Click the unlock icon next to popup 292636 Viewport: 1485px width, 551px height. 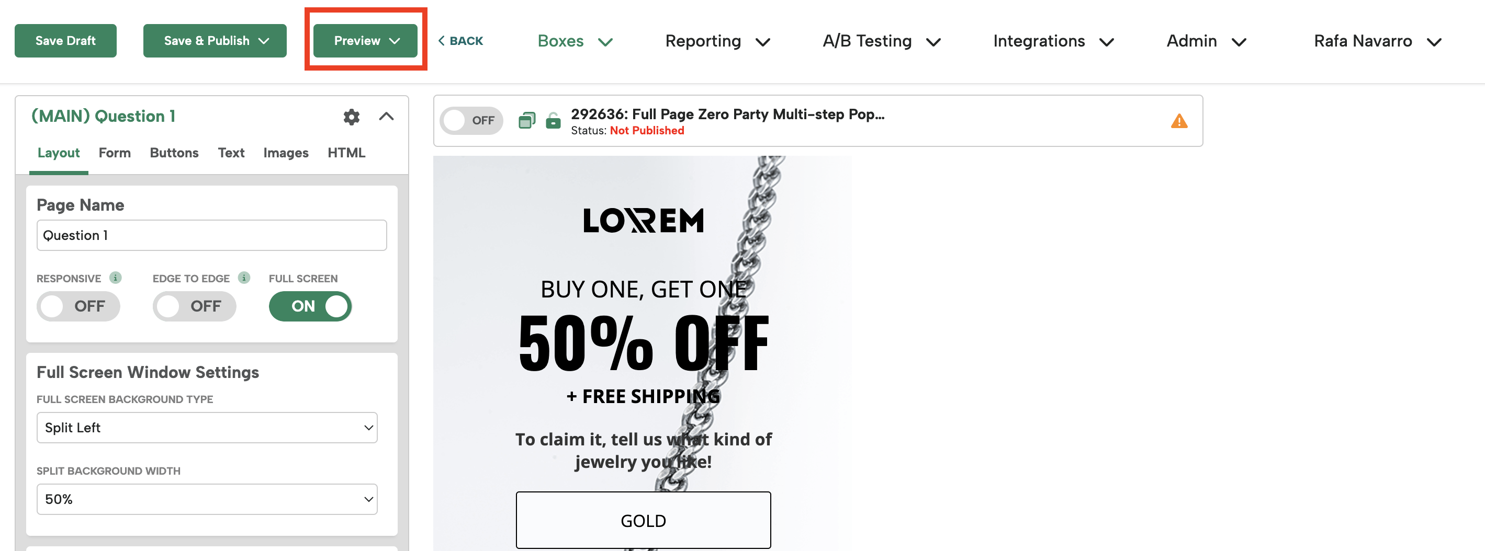[x=552, y=120]
